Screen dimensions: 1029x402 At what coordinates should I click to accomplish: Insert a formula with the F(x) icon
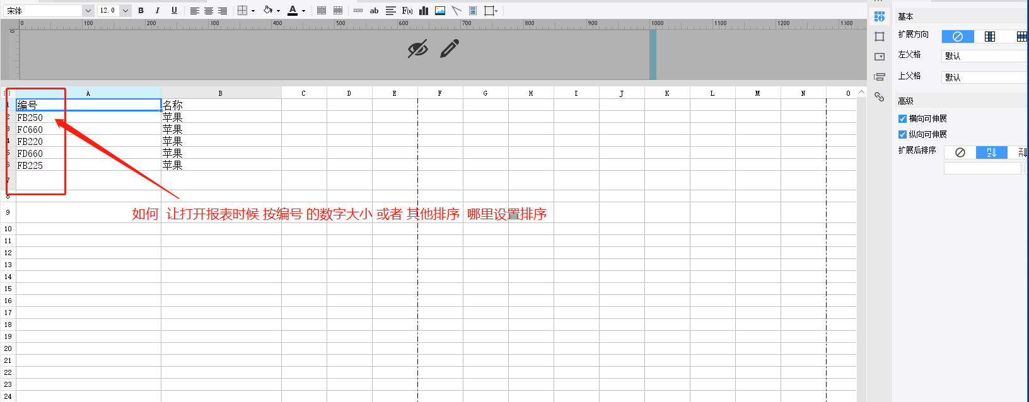point(407,11)
